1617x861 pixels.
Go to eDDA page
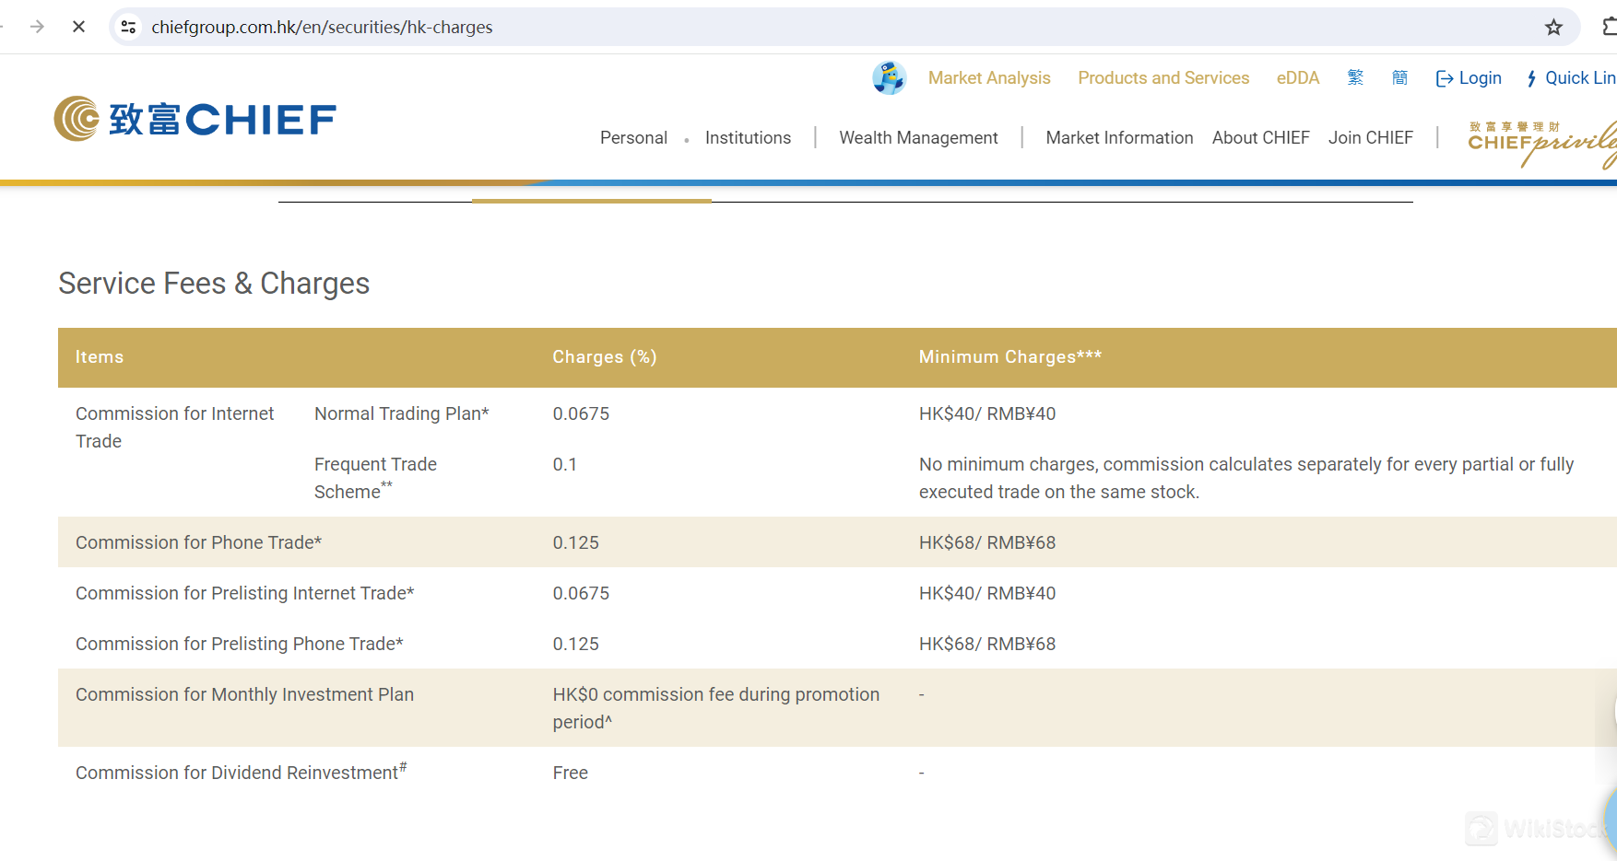[x=1297, y=78]
